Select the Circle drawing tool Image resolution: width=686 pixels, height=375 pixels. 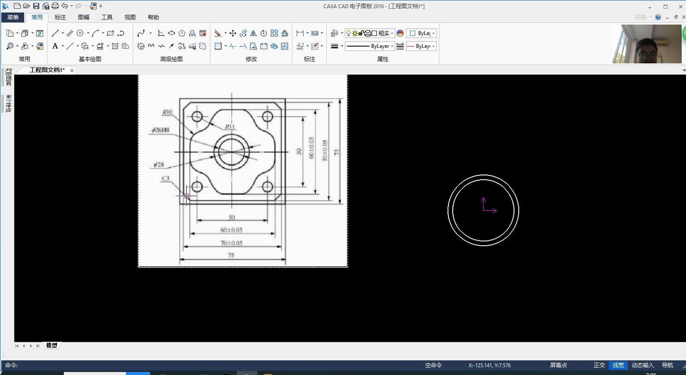click(80, 33)
